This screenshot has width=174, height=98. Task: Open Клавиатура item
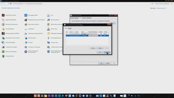(x=29, y=29)
